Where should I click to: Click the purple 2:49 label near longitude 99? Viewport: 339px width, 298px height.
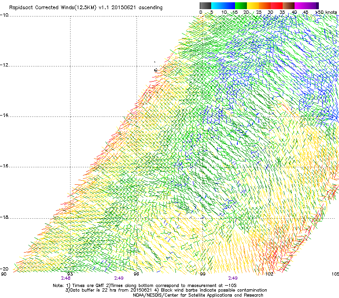[233, 278]
